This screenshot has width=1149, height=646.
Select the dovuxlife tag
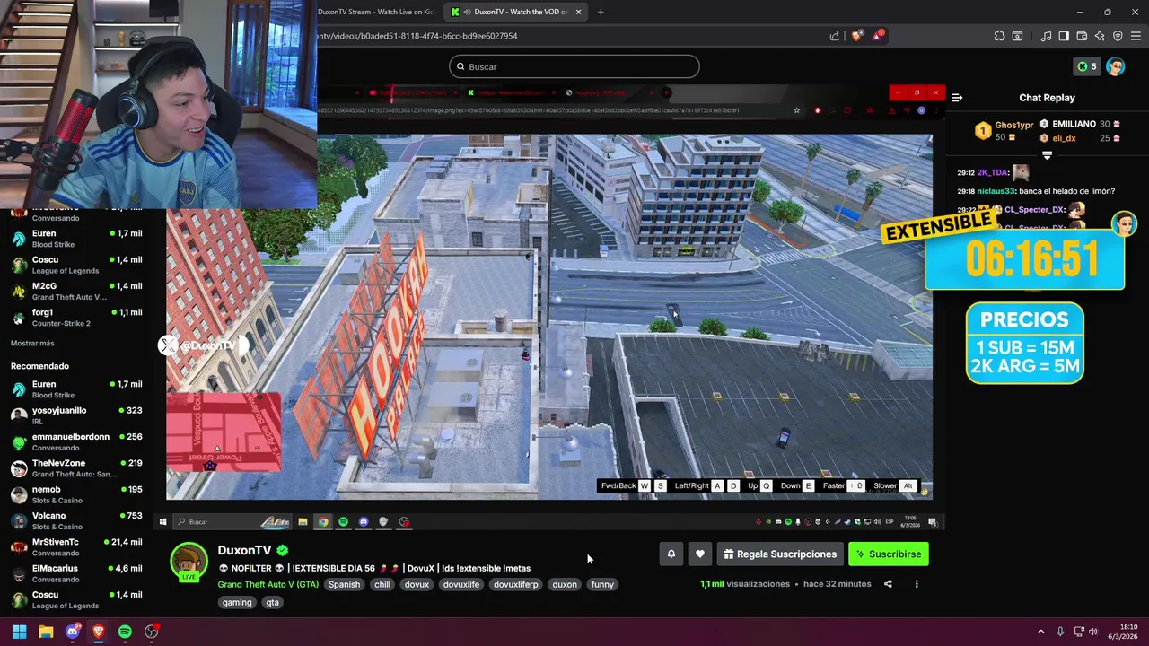(461, 584)
